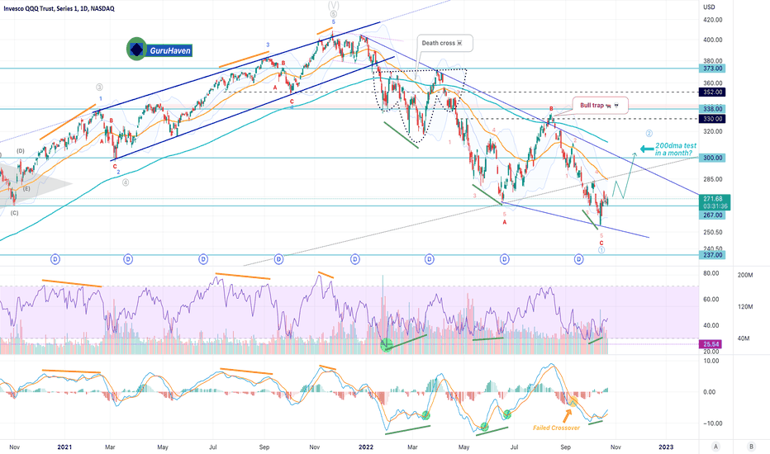Click the 285.00 price axis value
770x454 pixels.
712,180
